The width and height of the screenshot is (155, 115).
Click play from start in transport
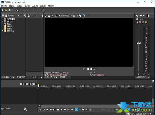[47, 110]
